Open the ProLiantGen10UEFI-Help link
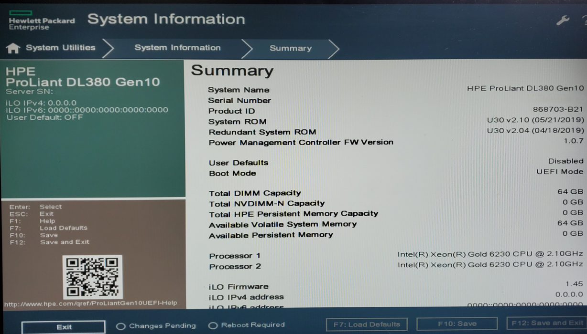This screenshot has width=587, height=334. click(x=90, y=303)
